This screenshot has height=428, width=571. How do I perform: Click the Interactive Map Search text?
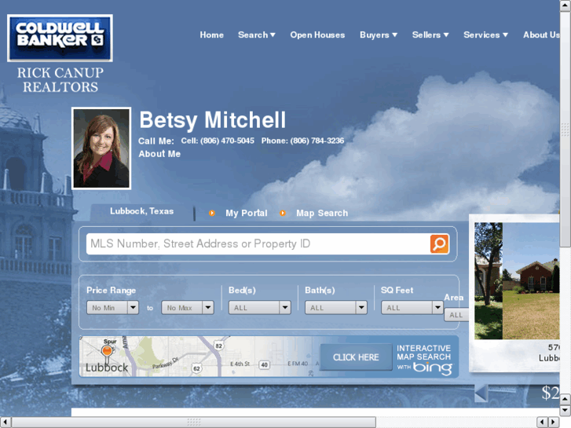point(423,353)
